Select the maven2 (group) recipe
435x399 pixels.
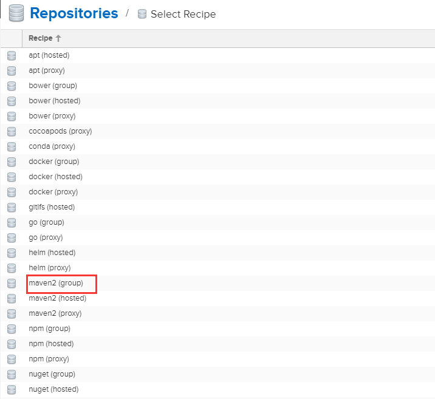click(55, 283)
